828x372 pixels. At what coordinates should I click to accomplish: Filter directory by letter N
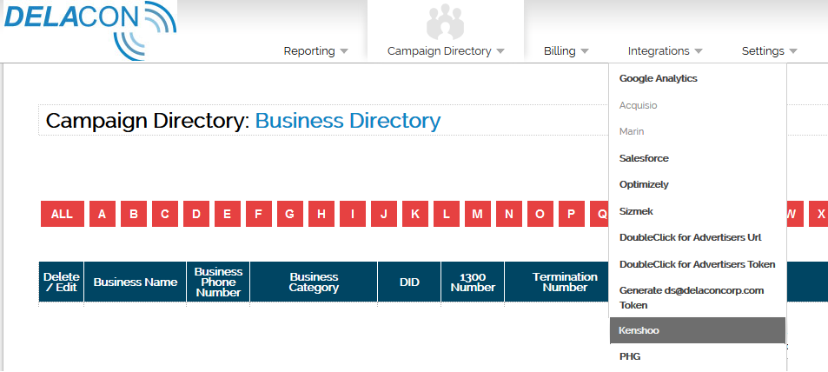509,214
